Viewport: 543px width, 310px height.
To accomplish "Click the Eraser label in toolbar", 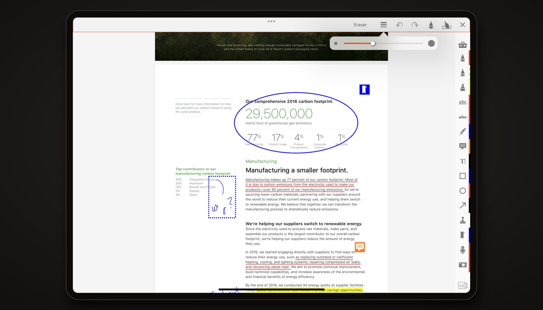I will [x=360, y=25].
